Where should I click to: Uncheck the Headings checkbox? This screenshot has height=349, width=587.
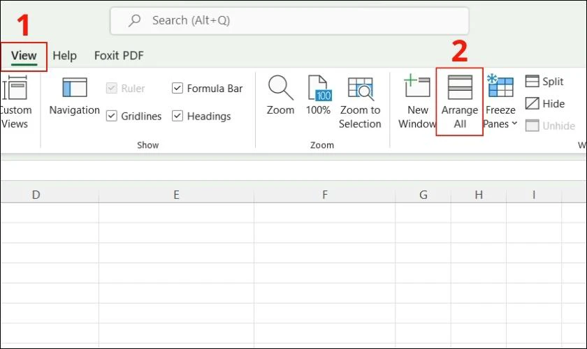(x=177, y=116)
